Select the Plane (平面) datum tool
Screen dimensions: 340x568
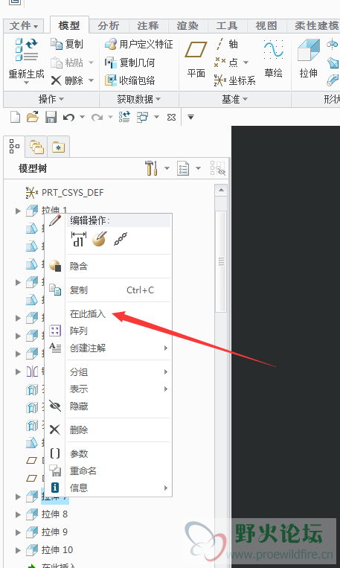pyautogui.click(x=196, y=59)
